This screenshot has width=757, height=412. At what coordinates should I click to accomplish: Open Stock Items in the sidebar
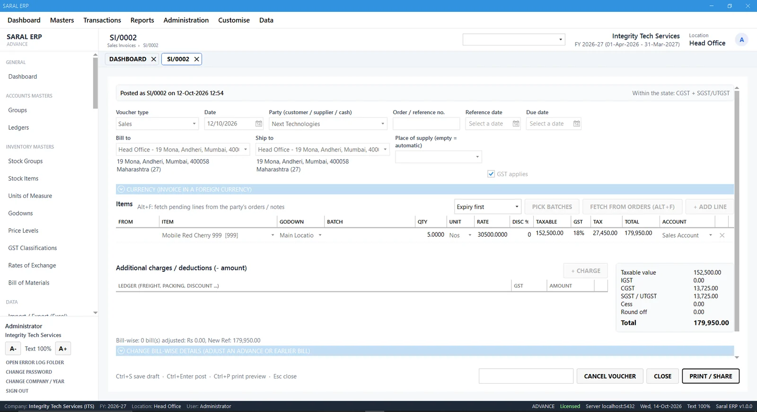tap(23, 179)
